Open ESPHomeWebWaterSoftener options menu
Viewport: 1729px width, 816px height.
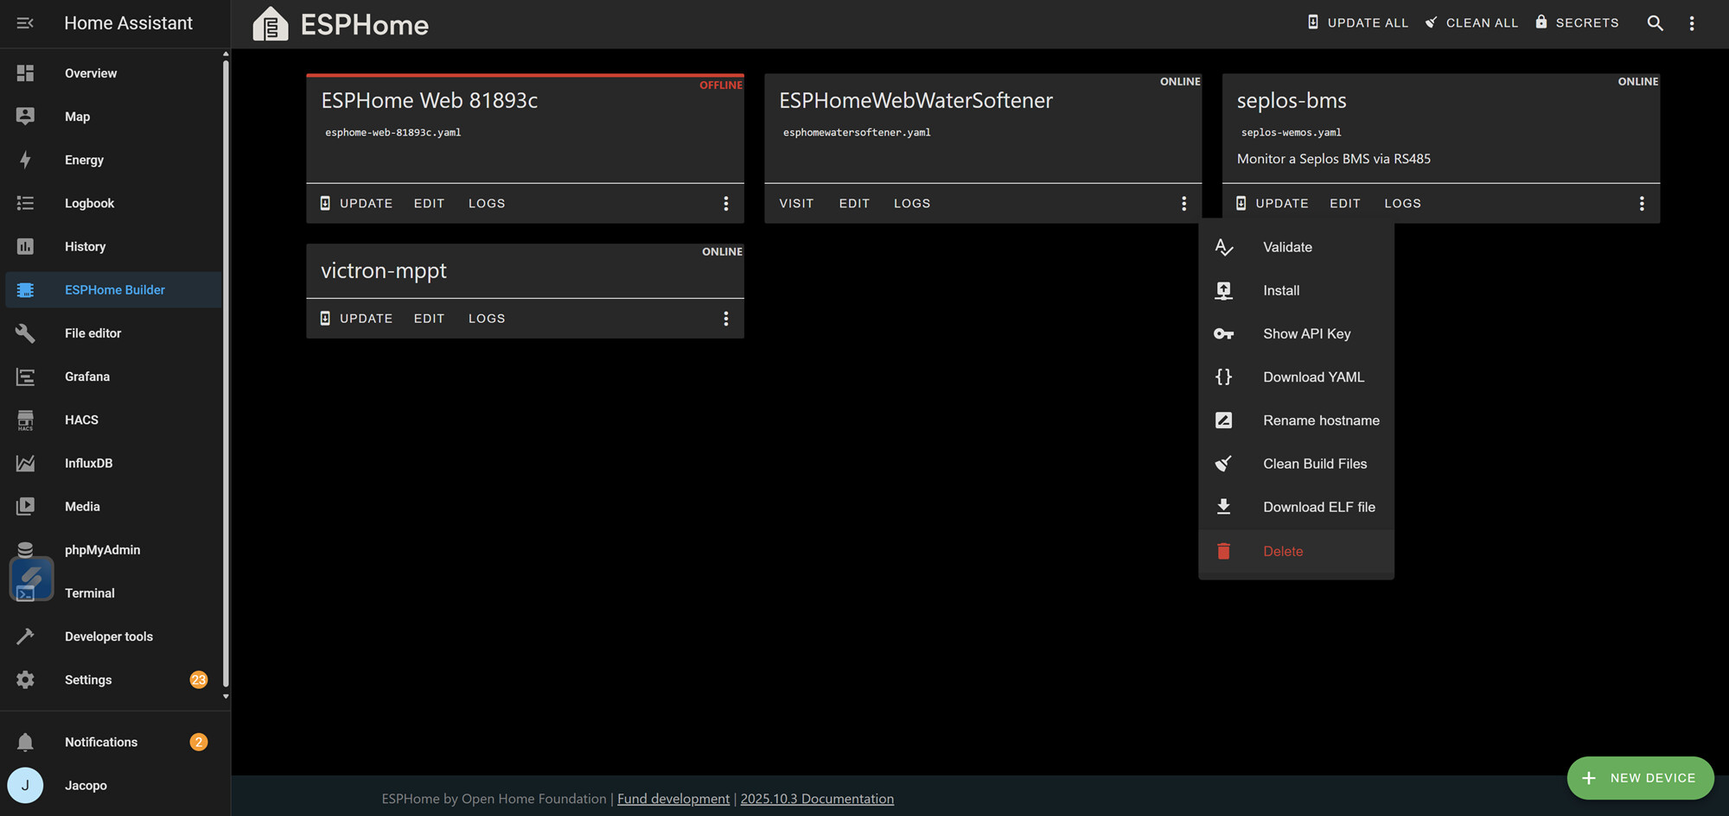click(x=1184, y=203)
